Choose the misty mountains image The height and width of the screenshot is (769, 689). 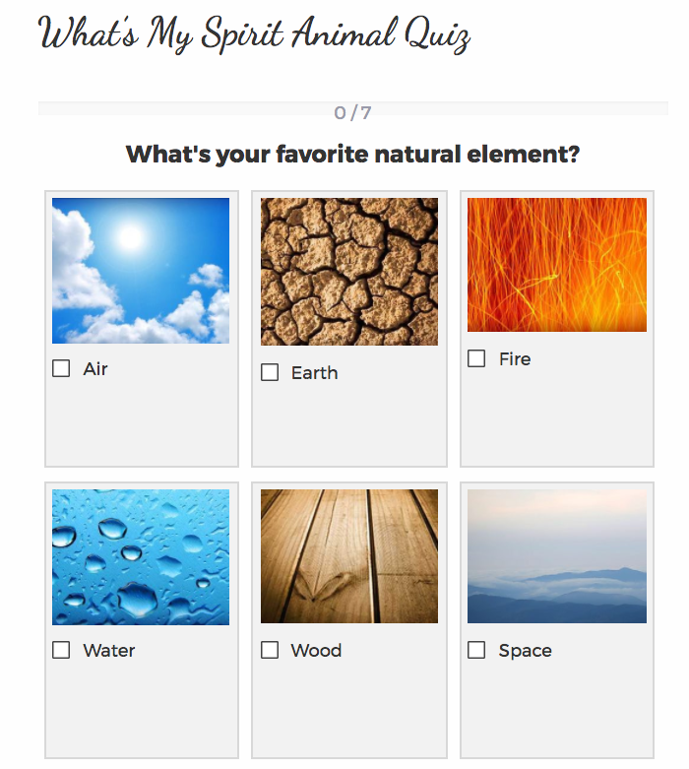(557, 556)
